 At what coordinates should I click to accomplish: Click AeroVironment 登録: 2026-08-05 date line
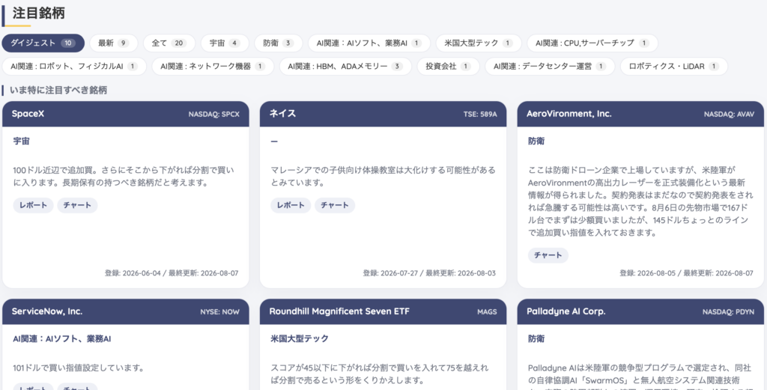tap(686, 273)
